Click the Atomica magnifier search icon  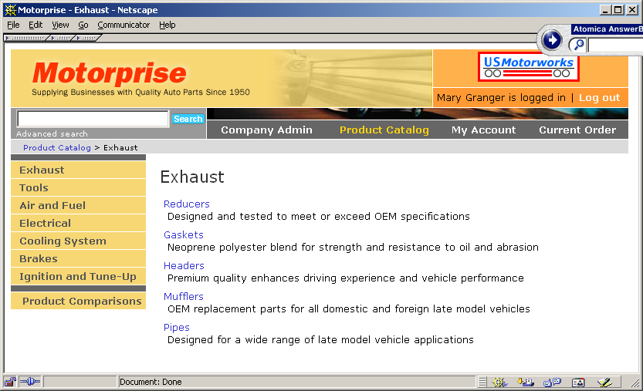click(578, 44)
